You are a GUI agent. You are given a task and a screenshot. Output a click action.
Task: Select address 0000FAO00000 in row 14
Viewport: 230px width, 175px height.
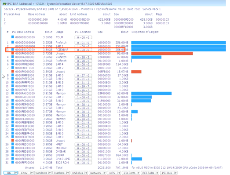[x=25, y=97]
